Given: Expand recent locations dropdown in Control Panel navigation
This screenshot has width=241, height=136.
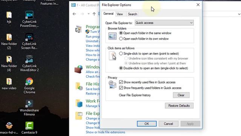Looking at the screenshot, I should [x=88, y=14].
